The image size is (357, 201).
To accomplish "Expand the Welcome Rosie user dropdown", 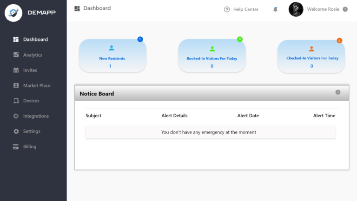I will click(345, 9).
